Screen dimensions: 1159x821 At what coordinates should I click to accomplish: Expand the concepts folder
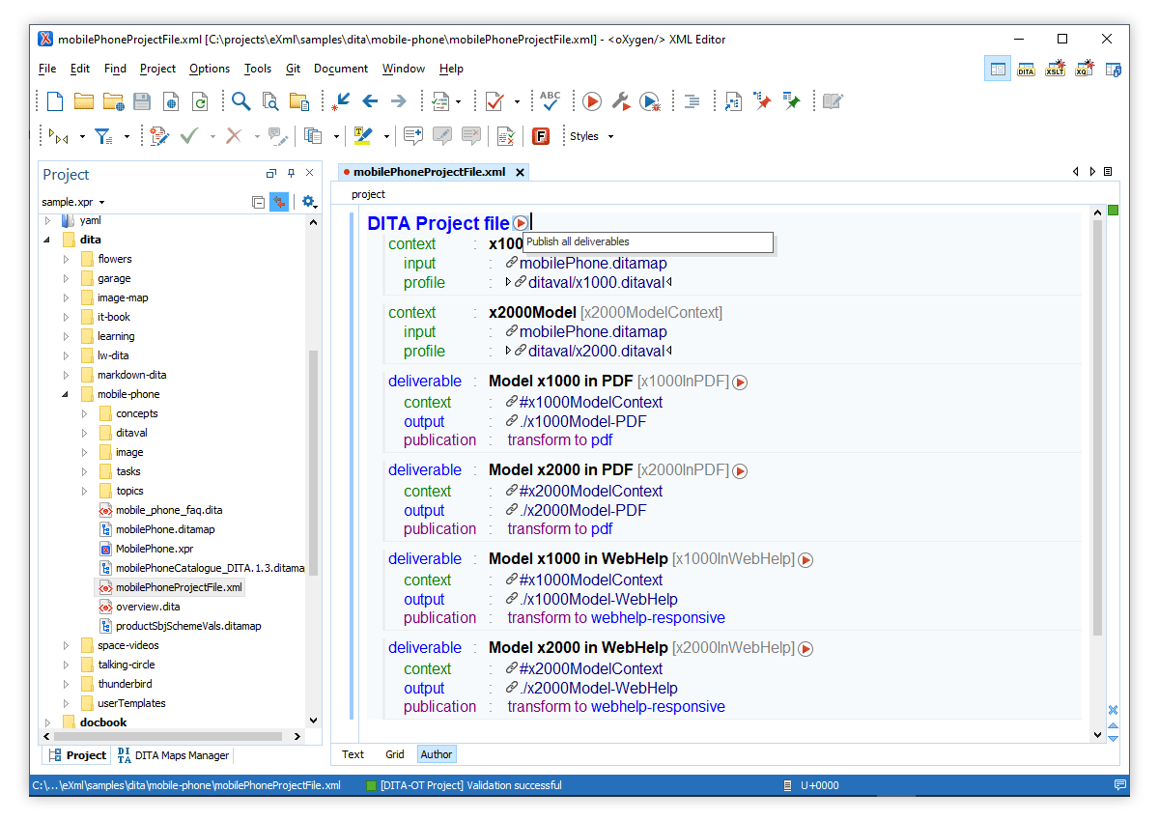click(x=84, y=413)
